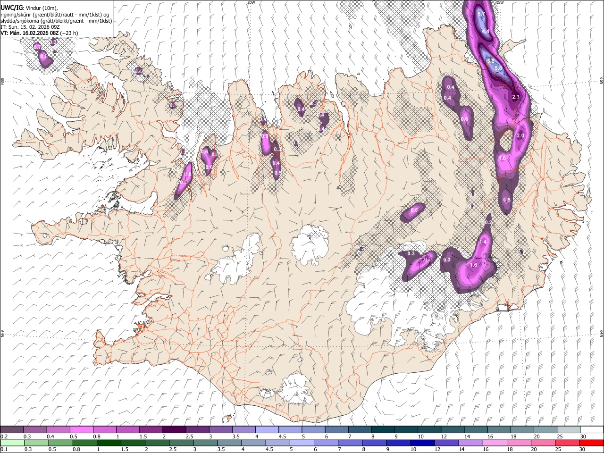
Task: Click the 25 pale grey swatch in upper legend
Action: point(568,430)
